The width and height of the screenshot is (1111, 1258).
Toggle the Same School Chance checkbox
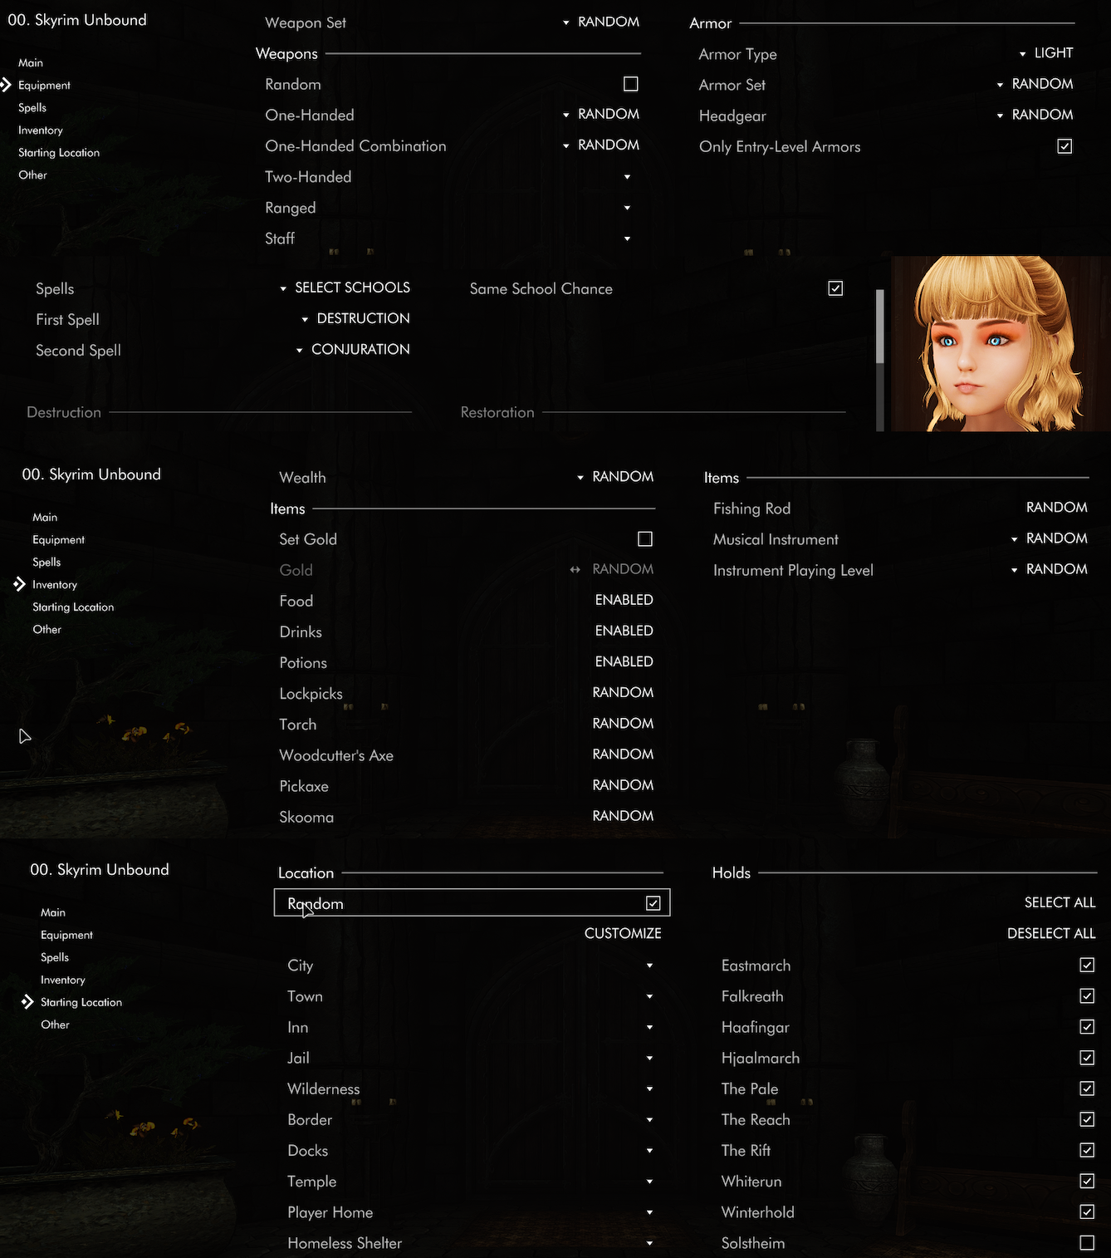(x=835, y=288)
